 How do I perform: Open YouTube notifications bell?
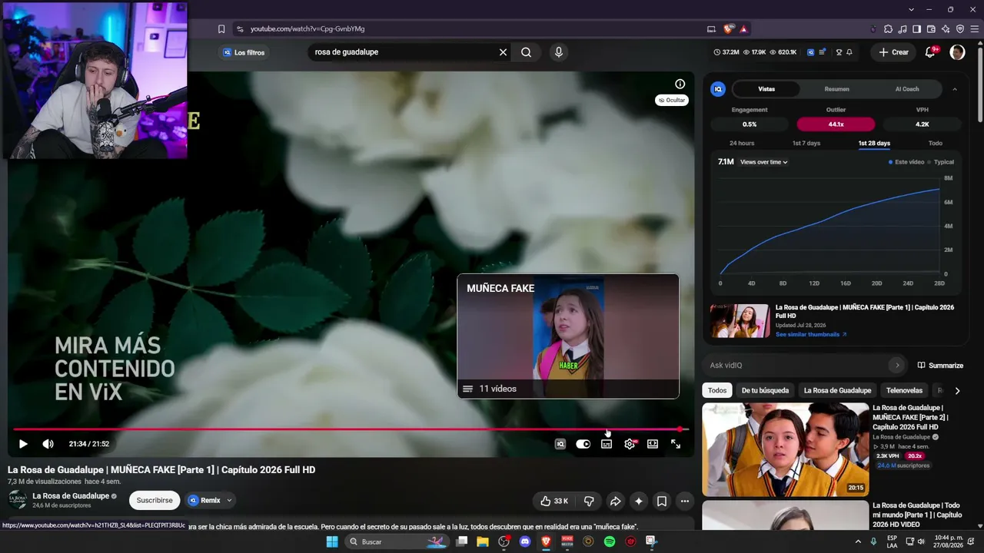click(930, 52)
